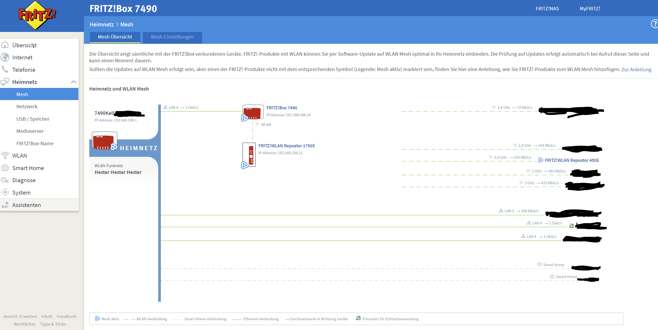Click the Übersicht home icon in the sidebar
658x330 pixels.
[5, 45]
